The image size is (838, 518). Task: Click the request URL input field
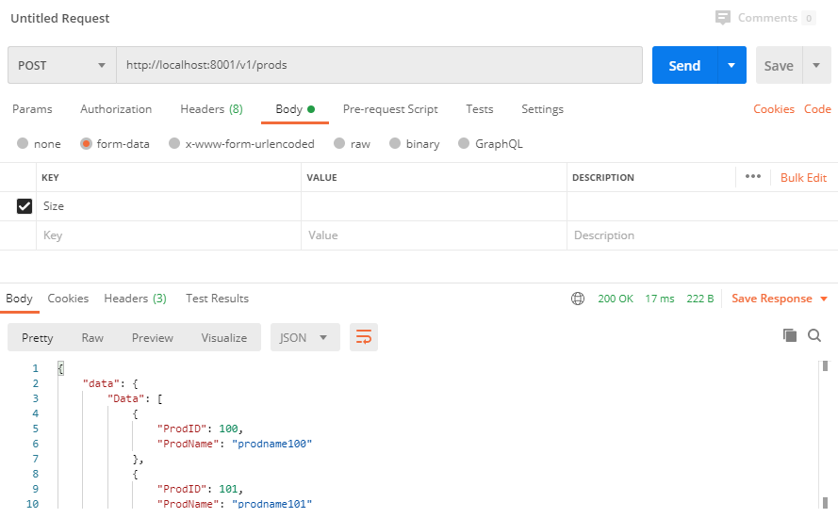point(380,65)
